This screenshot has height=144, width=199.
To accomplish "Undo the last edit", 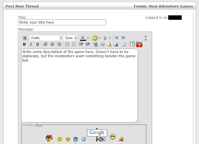I will coord(116,38).
